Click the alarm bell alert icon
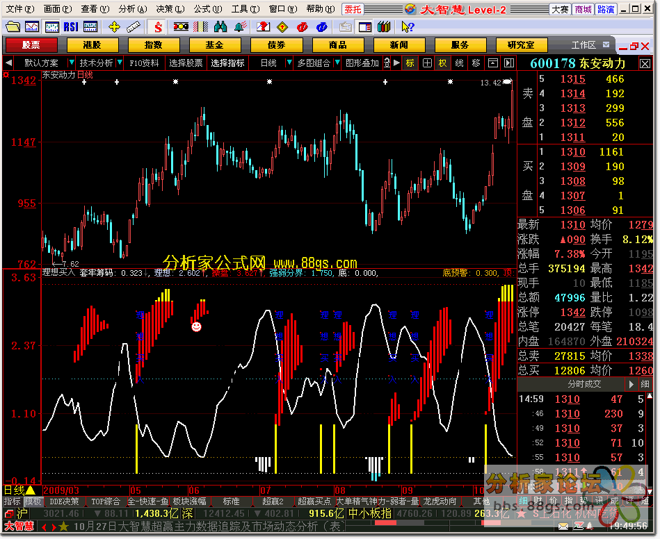The image size is (660, 539). [x=241, y=27]
